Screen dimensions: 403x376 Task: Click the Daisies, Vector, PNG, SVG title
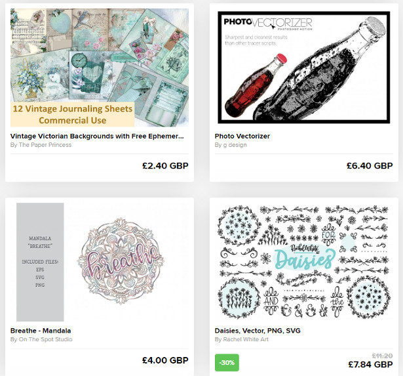pyautogui.click(x=258, y=331)
